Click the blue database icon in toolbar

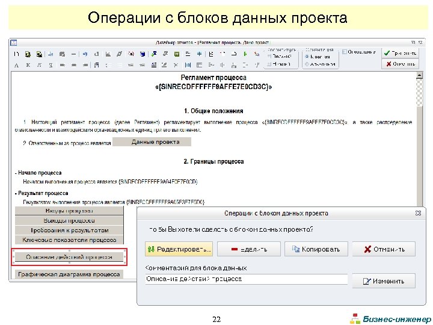pos(143,54)
